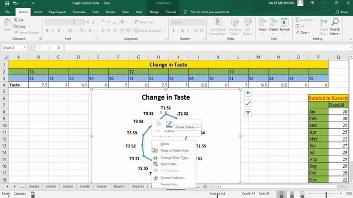The image size is (353, 198).
Task: Open the Delete cells tool
Action: (x=274, y=26)
